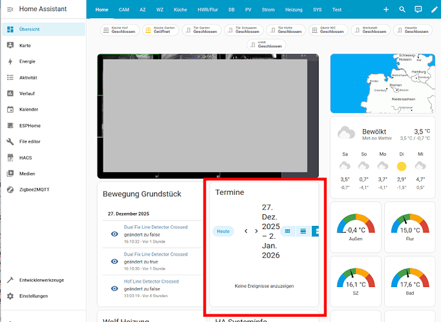Click the SZ 16,1 °C gauge

[356, 281]
